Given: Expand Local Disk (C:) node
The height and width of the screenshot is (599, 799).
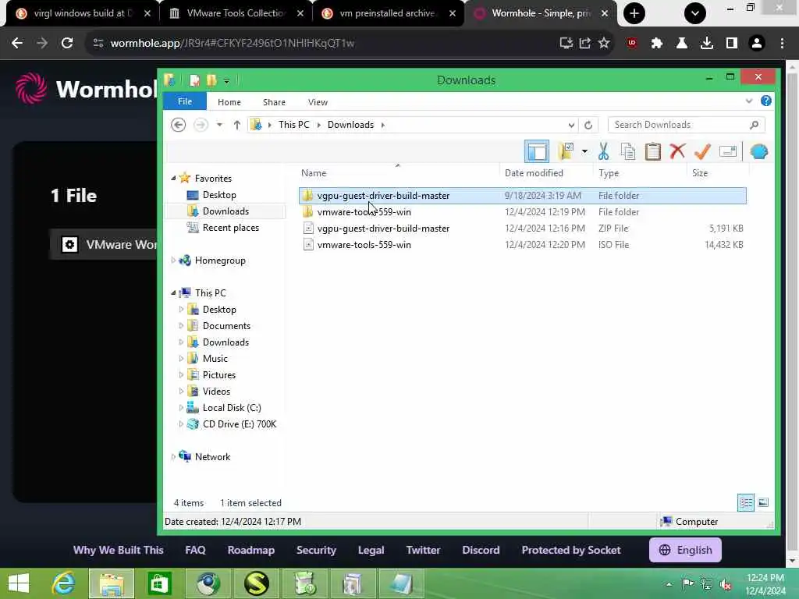Looking at the screenshot, I should tap(181, 408).
